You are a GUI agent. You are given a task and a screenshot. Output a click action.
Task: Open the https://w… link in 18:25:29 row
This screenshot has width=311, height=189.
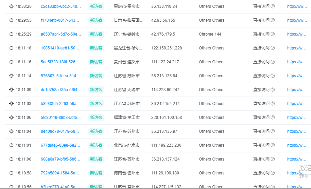pos(296,34)
